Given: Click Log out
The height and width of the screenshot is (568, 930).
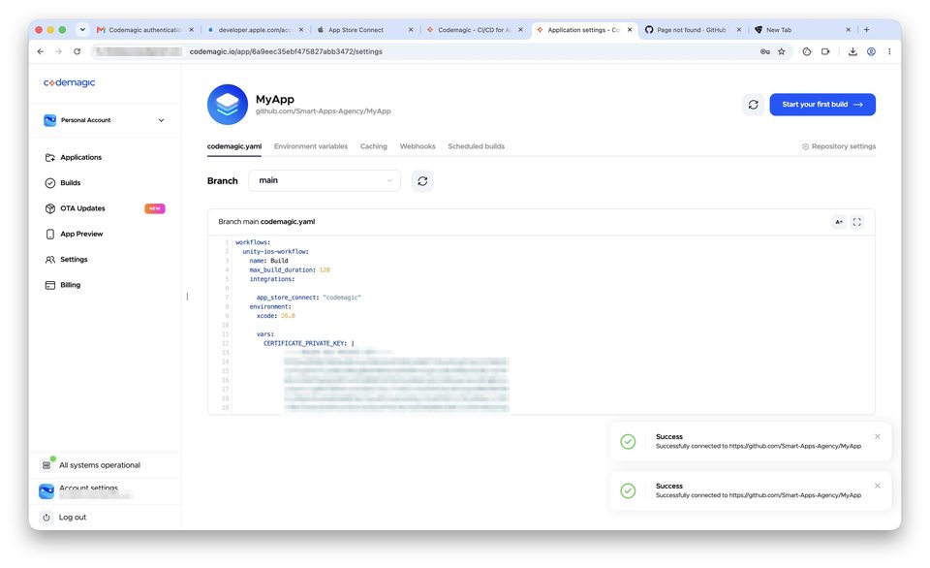Looking at the screenshot, I should click(x=65, y=518).
